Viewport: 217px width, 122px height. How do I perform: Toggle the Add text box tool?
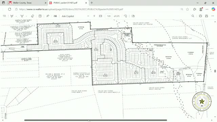pos(40,16)
